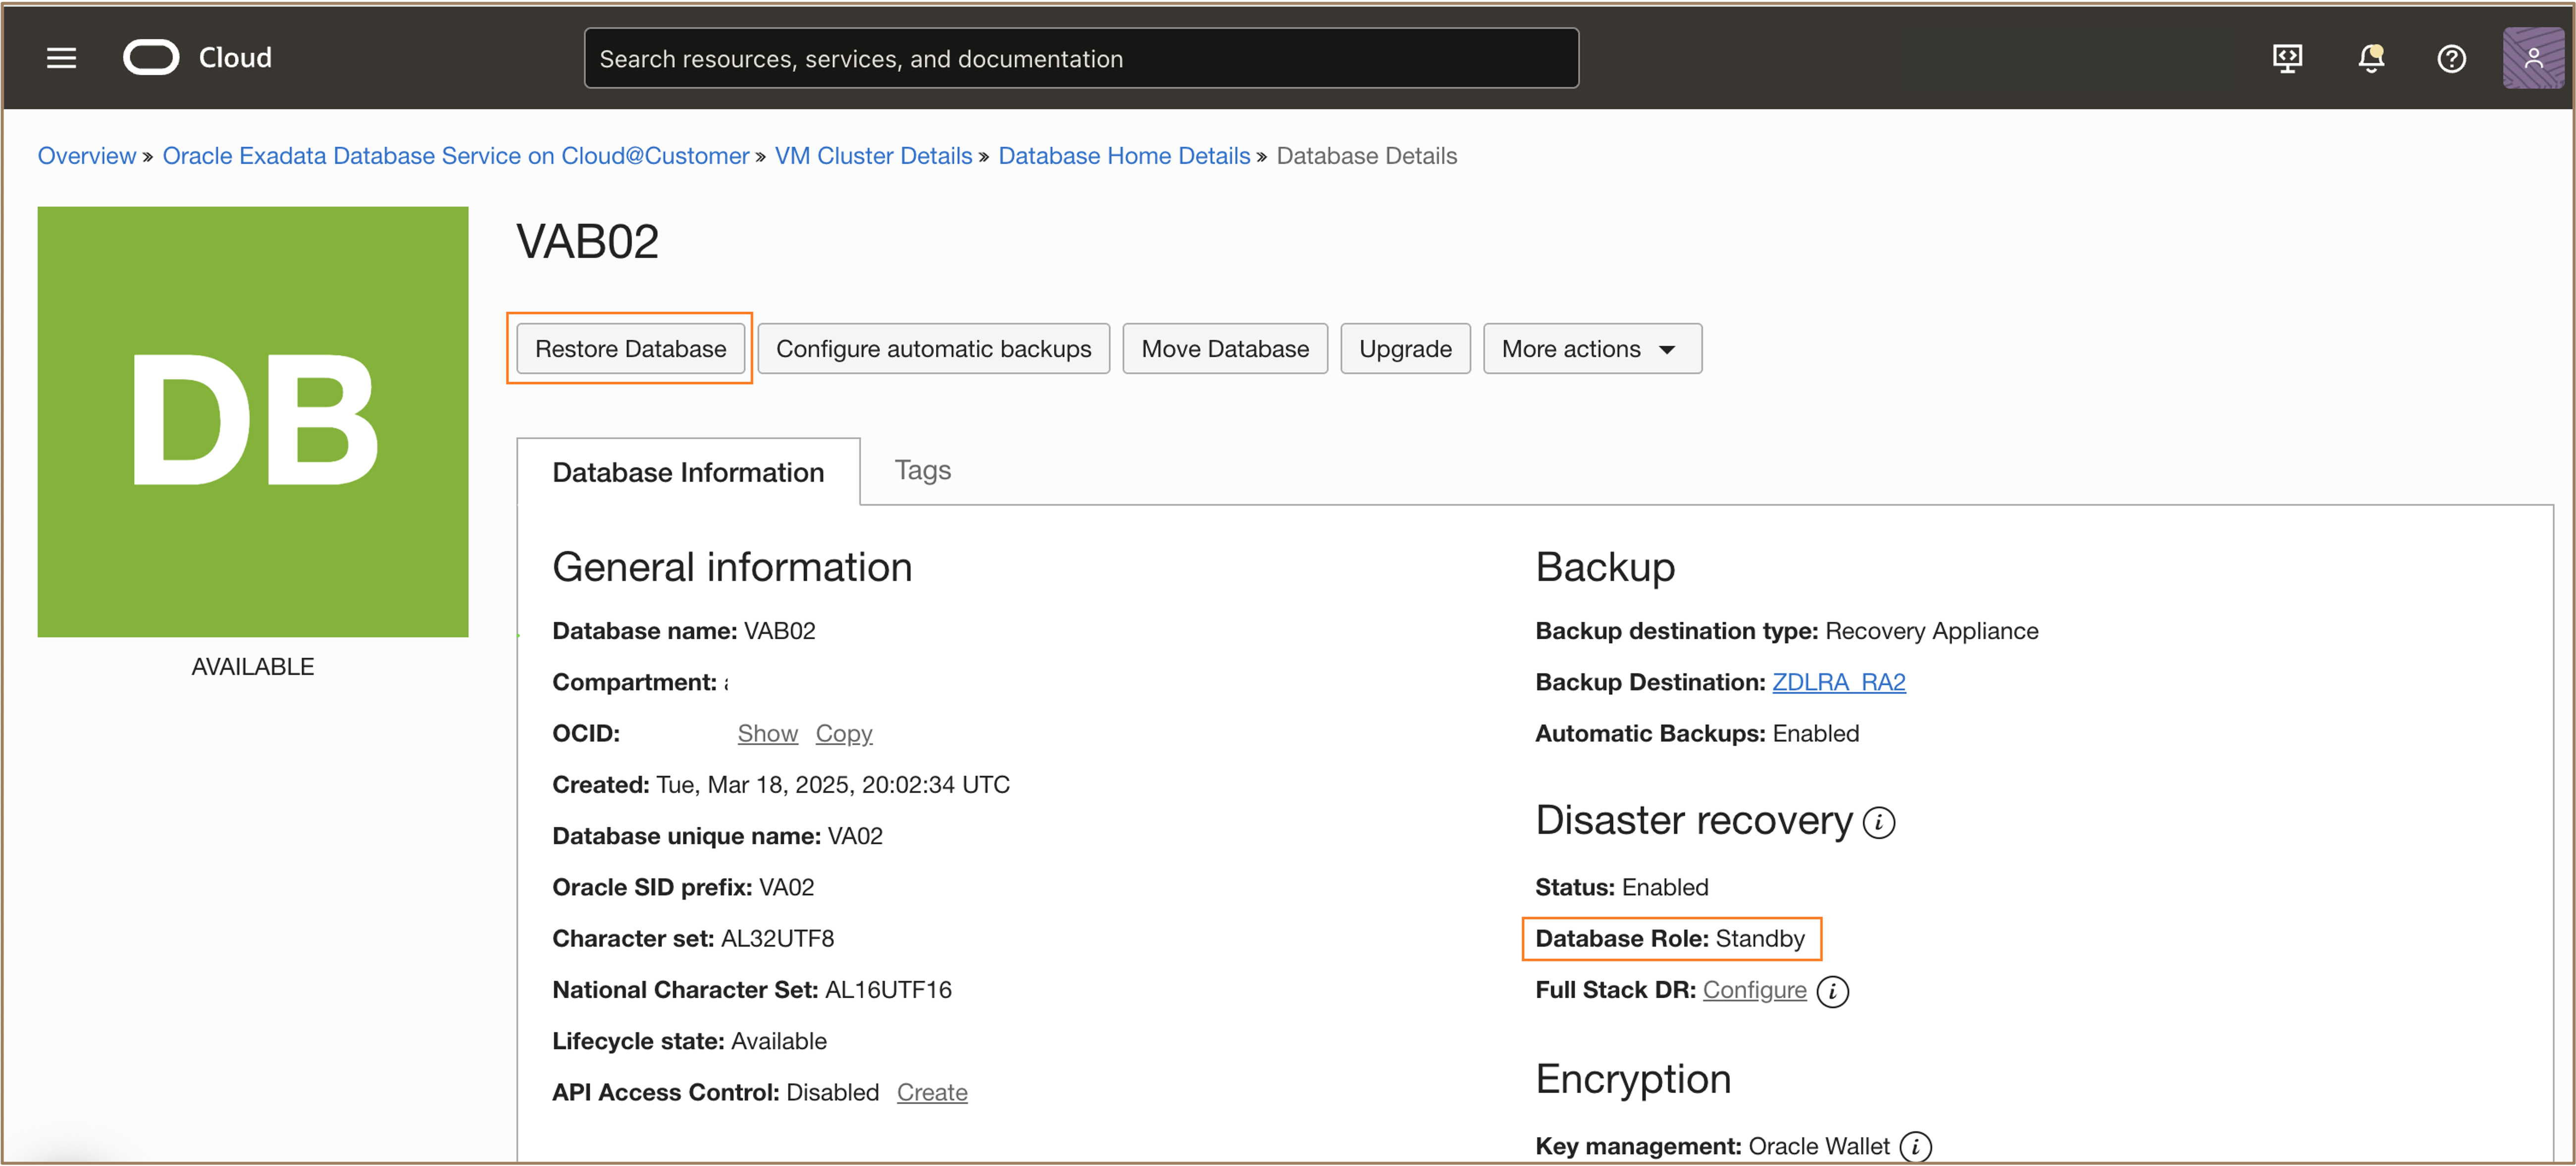
Task: Select the Database Information tab
Action: click(x=688, y=472)
